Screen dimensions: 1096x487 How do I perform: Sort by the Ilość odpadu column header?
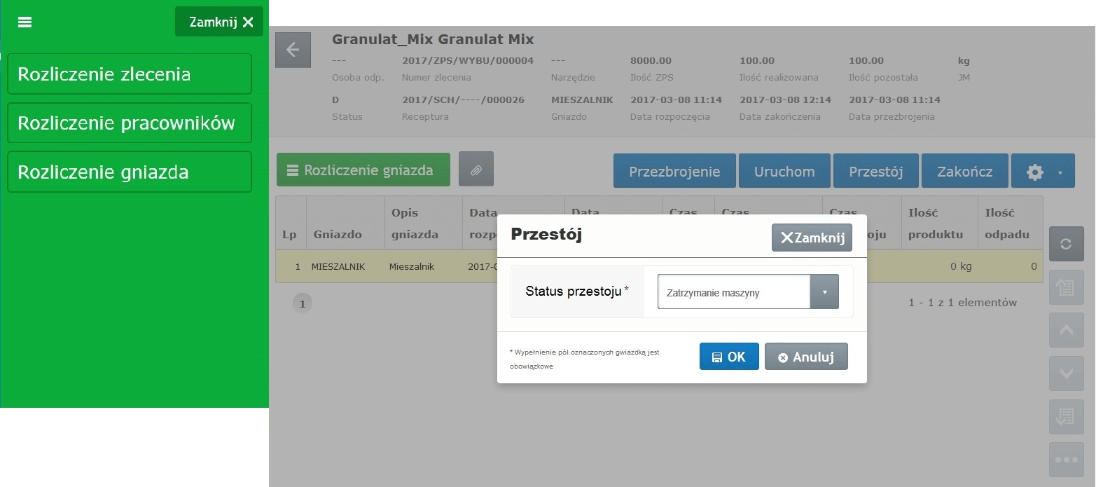click(1010, 223)
